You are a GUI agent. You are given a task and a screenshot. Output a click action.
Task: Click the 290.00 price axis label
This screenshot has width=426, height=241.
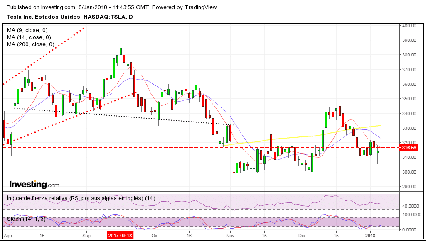pyautogui.click(x=409, y=187)
